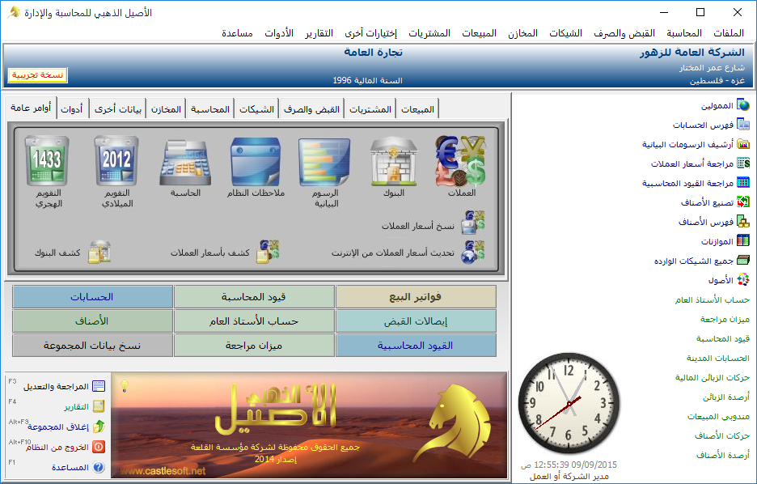This screenshot has width=757, height=484.
Task: Click the الأصناف button
Action: (x=92, y=321)
